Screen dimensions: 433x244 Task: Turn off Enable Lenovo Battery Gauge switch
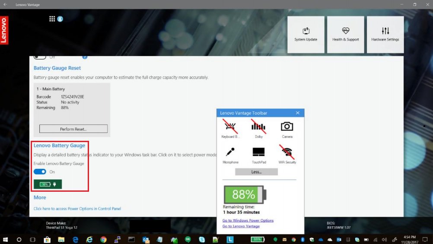(x=40, y=172)
